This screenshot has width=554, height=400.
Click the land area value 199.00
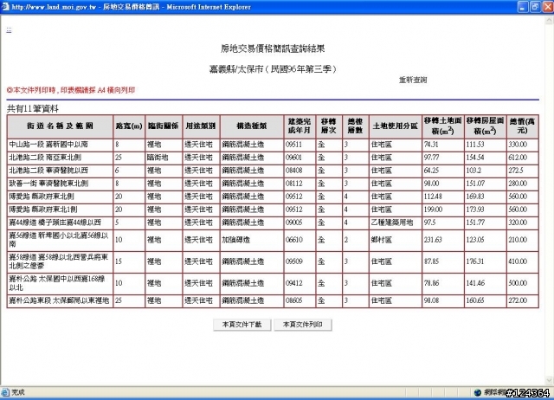pyautogui.click(x=433, y=210)
